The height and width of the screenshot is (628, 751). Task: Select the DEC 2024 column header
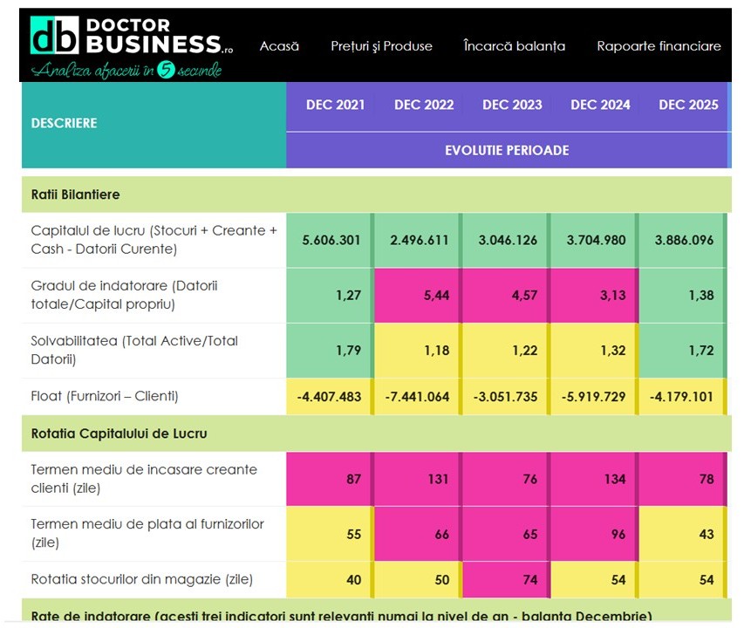click(x=600, y=105)
